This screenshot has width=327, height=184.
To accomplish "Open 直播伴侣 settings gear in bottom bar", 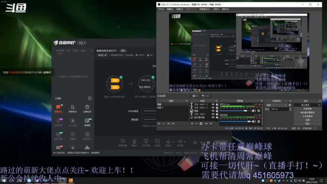I will 208,143.
